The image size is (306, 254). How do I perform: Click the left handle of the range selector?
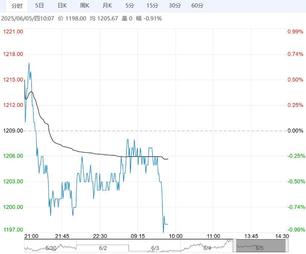[234, 246]
